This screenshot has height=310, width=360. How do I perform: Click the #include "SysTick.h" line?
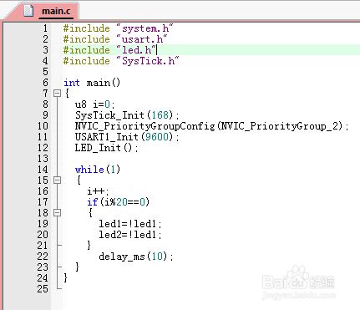point(121,61)
